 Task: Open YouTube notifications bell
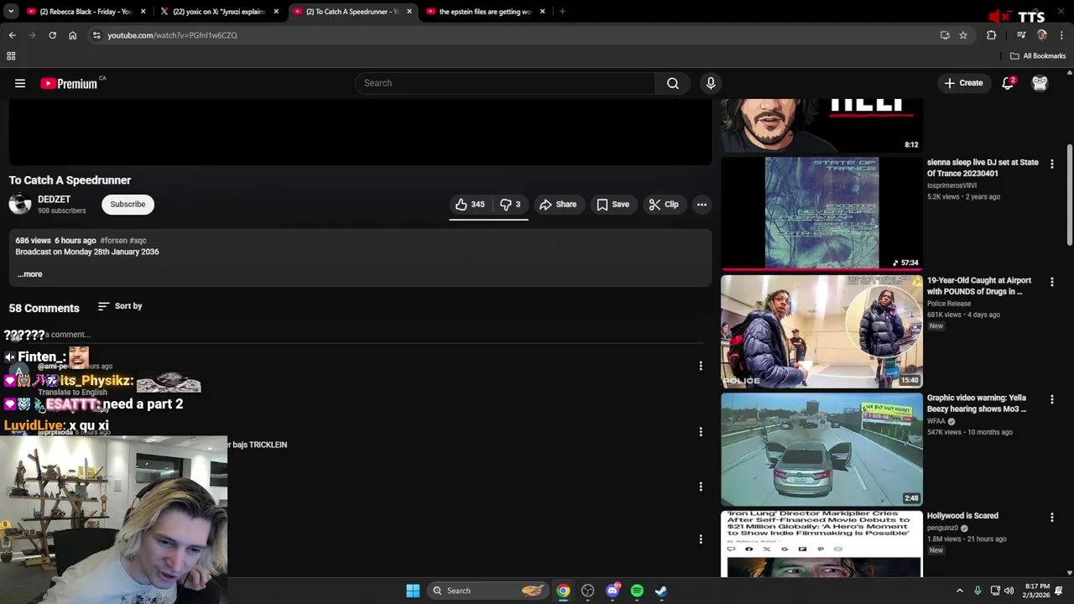click(x=1008, y=83)
